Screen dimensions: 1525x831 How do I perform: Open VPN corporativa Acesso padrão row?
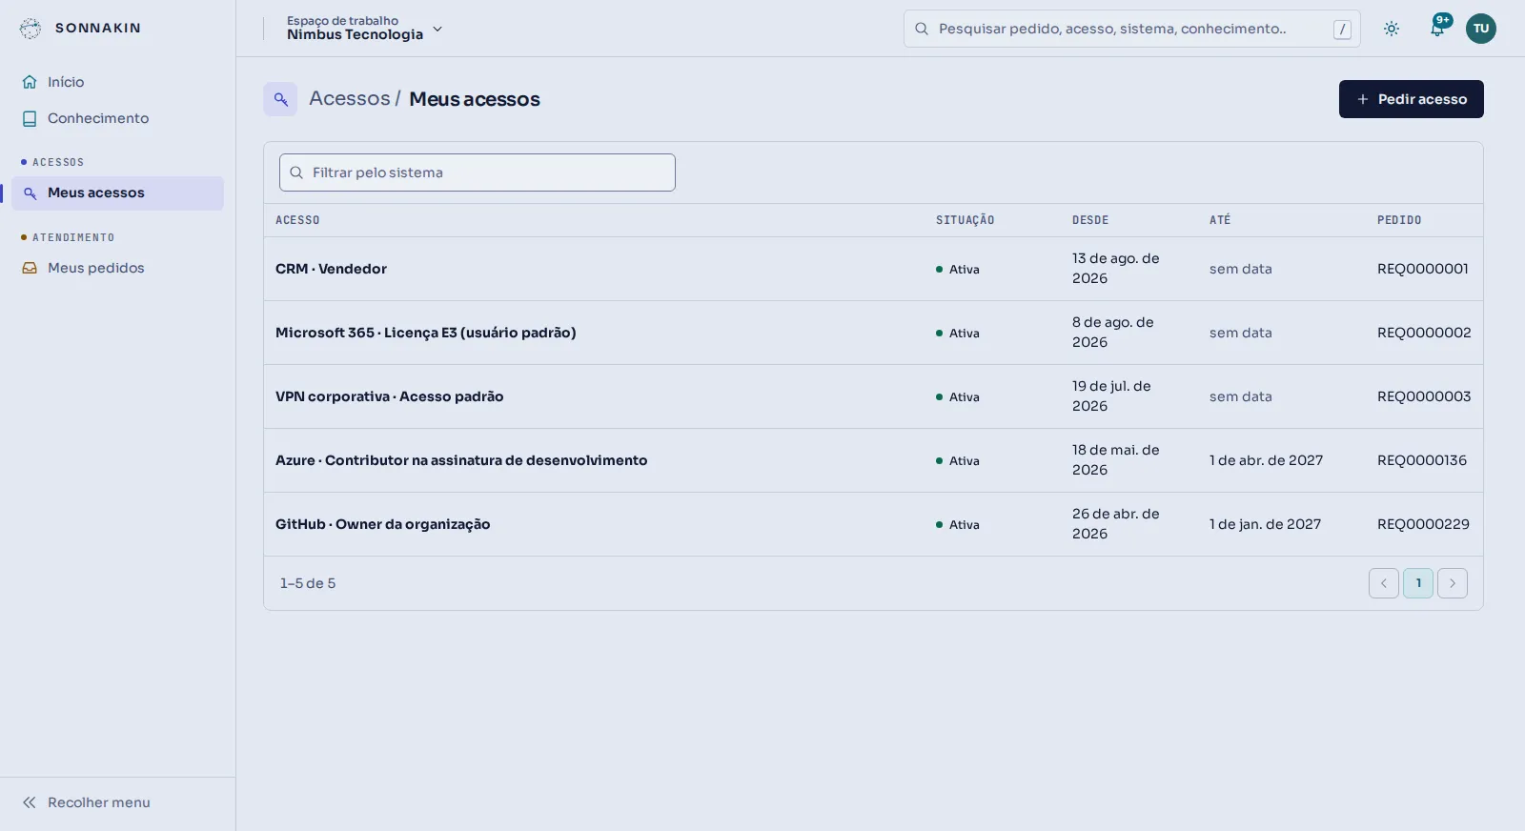coord(873,396)
